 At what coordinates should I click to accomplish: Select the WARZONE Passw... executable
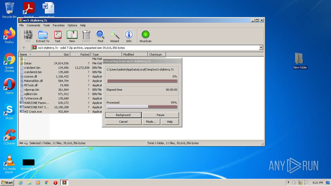pyautogui.click(x=61, y=103)
